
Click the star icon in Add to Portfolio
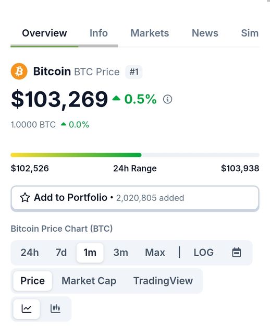coord(25,197)
